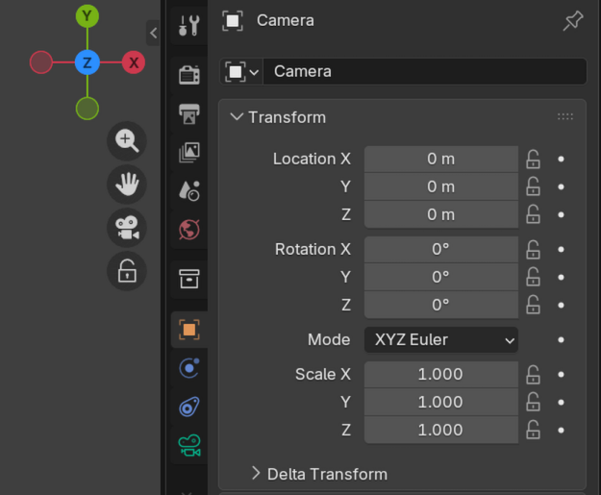Click the pin icon beside Camera header
This screenshot has width=601, height=495.
click(x=573, y=21)
